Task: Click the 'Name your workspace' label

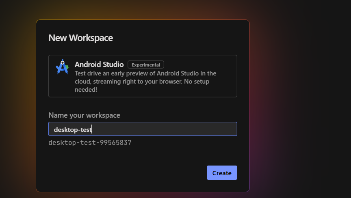Action: click(84, 115)
